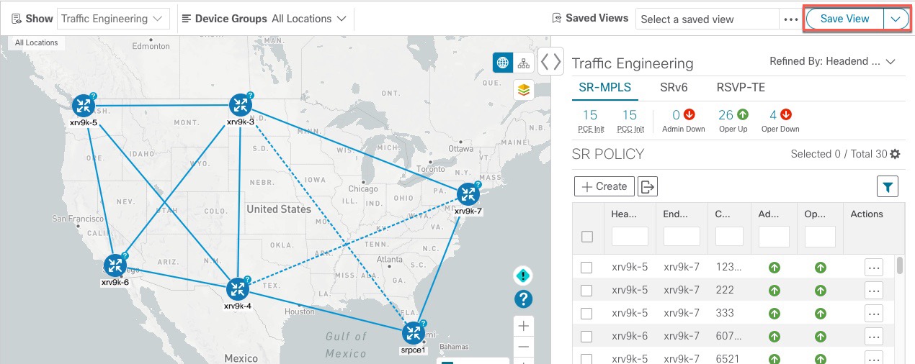Click the blue help question mark icon
The width and height of the screenshot is (915, 364).
524,299
